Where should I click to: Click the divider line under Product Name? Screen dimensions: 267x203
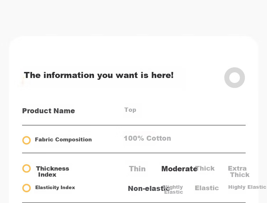point(134,125)
